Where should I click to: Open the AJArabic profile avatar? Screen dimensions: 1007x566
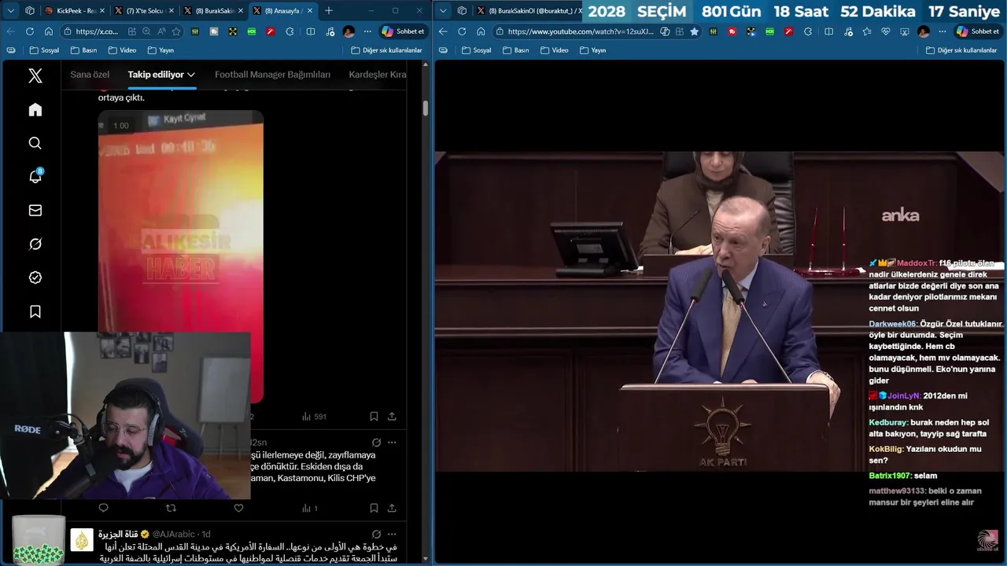click(82, 539)
